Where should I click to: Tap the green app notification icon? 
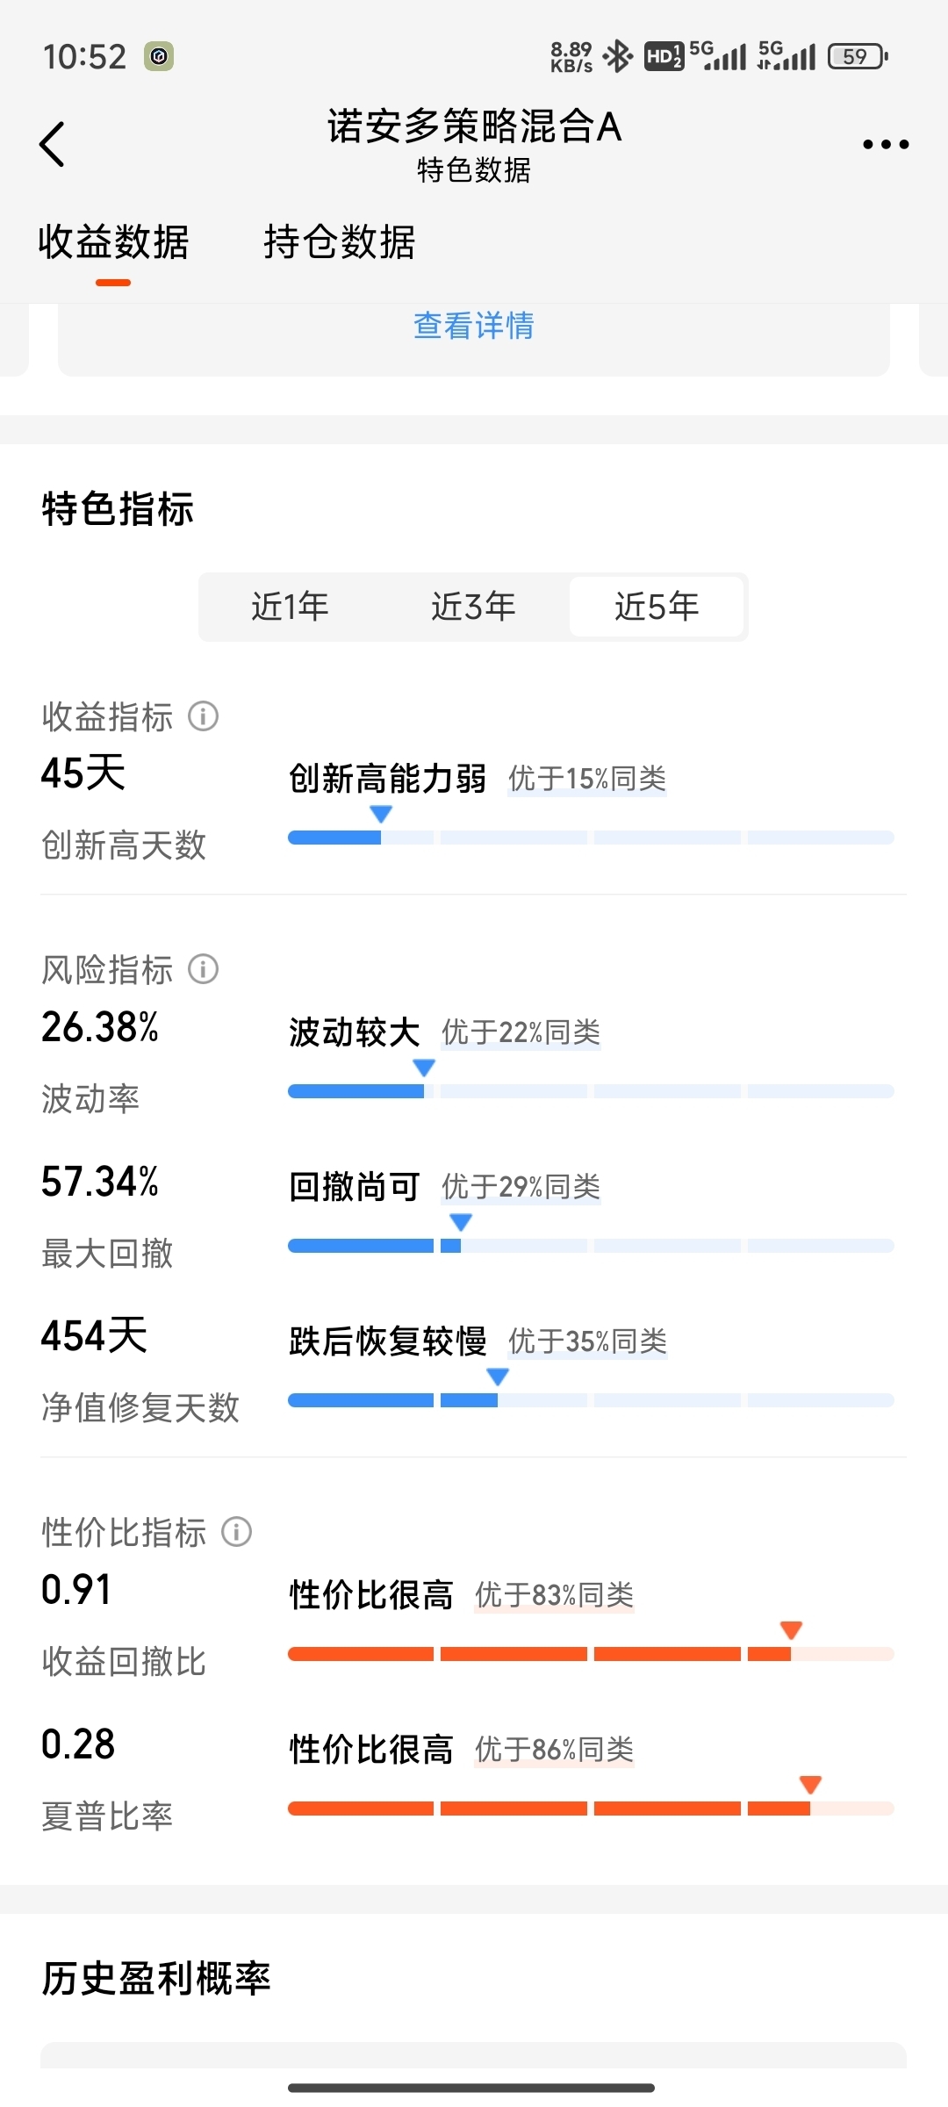[x=159, y=56]
